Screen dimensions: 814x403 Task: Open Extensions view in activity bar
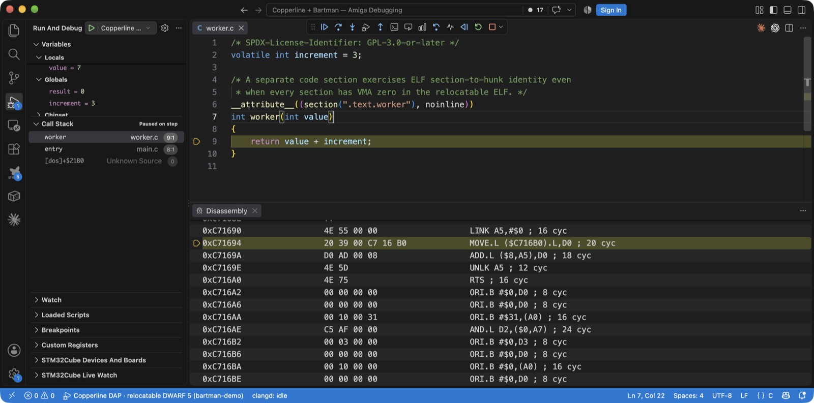(x=14, y=149)
